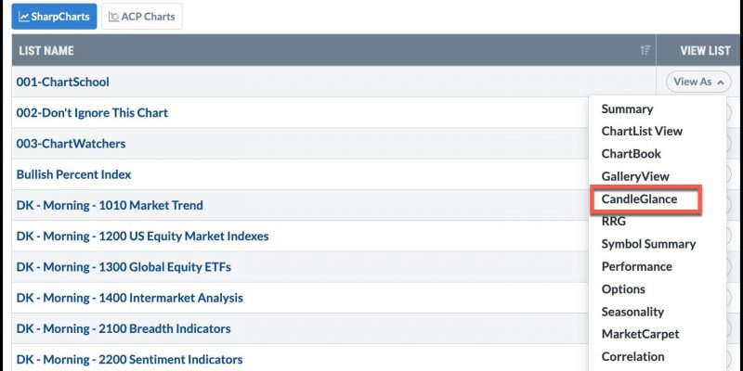Choose ChartBook in the View As menu
The height and width of the screenshot is (371, 743).
(631, 154)
